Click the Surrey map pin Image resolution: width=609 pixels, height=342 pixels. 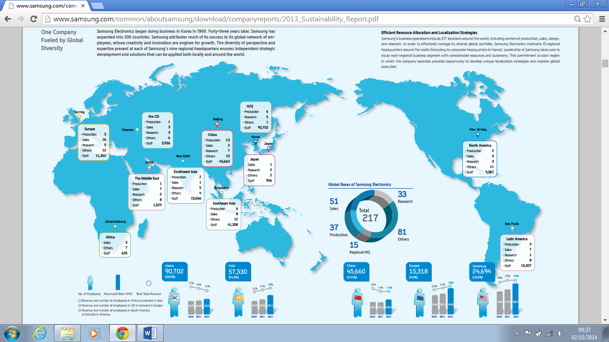tap(79, 118)
